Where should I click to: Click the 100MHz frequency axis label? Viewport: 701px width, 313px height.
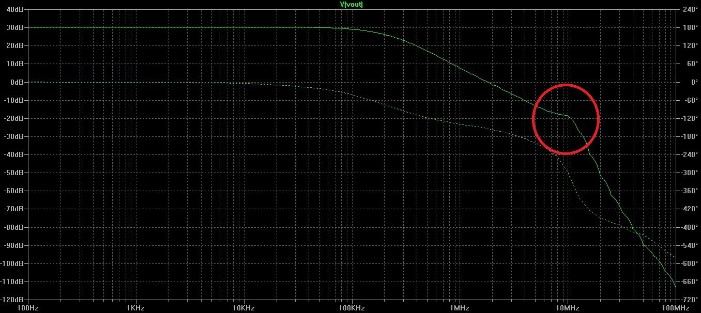tap(677, 308)
